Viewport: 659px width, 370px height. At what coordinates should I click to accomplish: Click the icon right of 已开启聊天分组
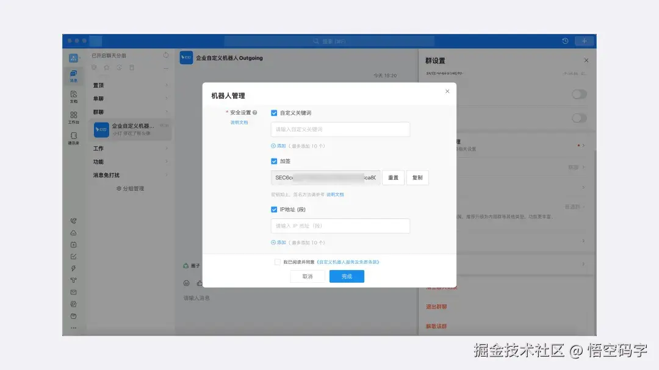tap(166, 55)
